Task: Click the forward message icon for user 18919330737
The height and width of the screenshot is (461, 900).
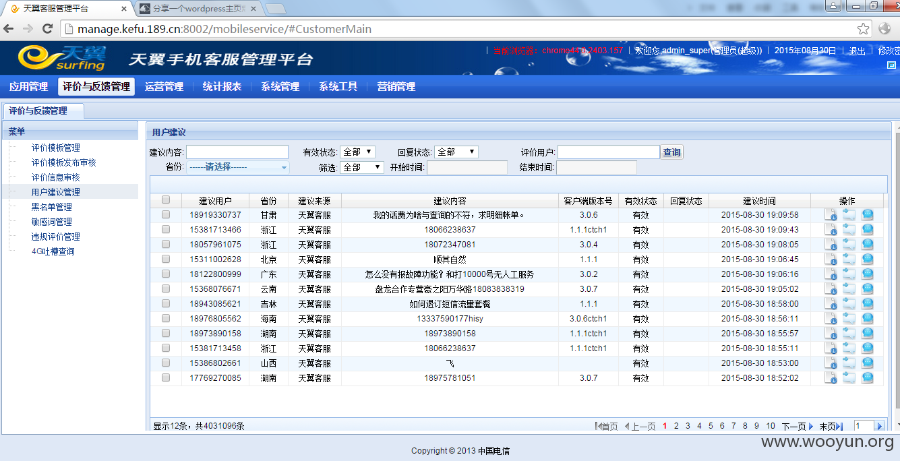Action: coord(849,215)
